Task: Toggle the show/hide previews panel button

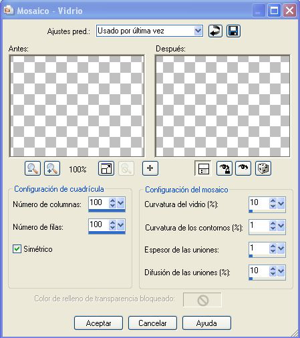Action: coord(203,168)
